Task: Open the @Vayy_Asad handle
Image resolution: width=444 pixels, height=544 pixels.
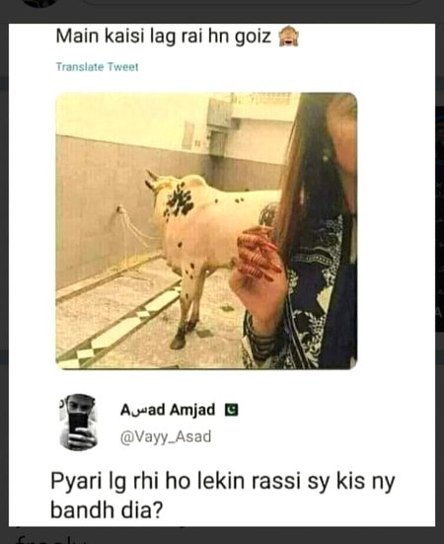Action: click(166, 436)
